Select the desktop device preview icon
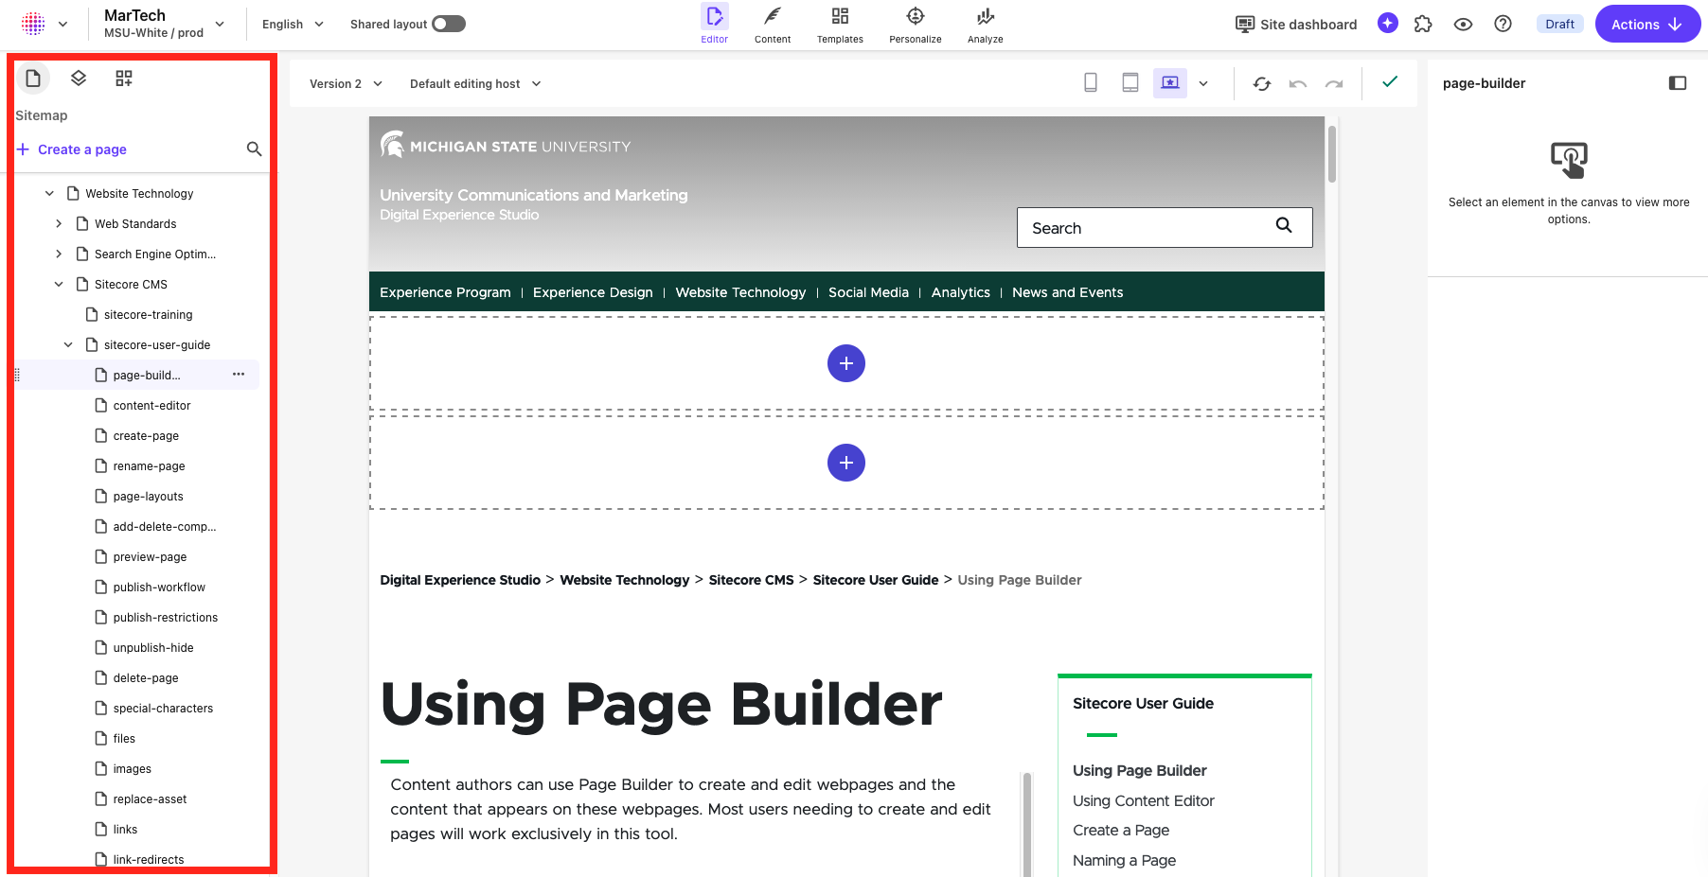This screenshot has width=1708, height=877. click(1170, 83)
